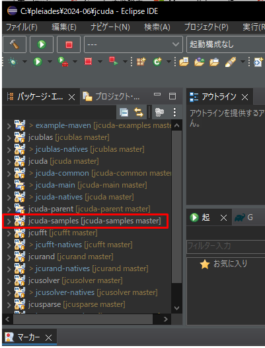Viewport: 265px width, 348px height.
Task: Select お気に入り favorites entry
Action: tap(223, 264)
